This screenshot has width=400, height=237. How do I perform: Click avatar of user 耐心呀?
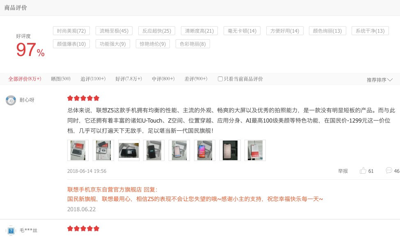pyautogui.click(x=11, y=101)
